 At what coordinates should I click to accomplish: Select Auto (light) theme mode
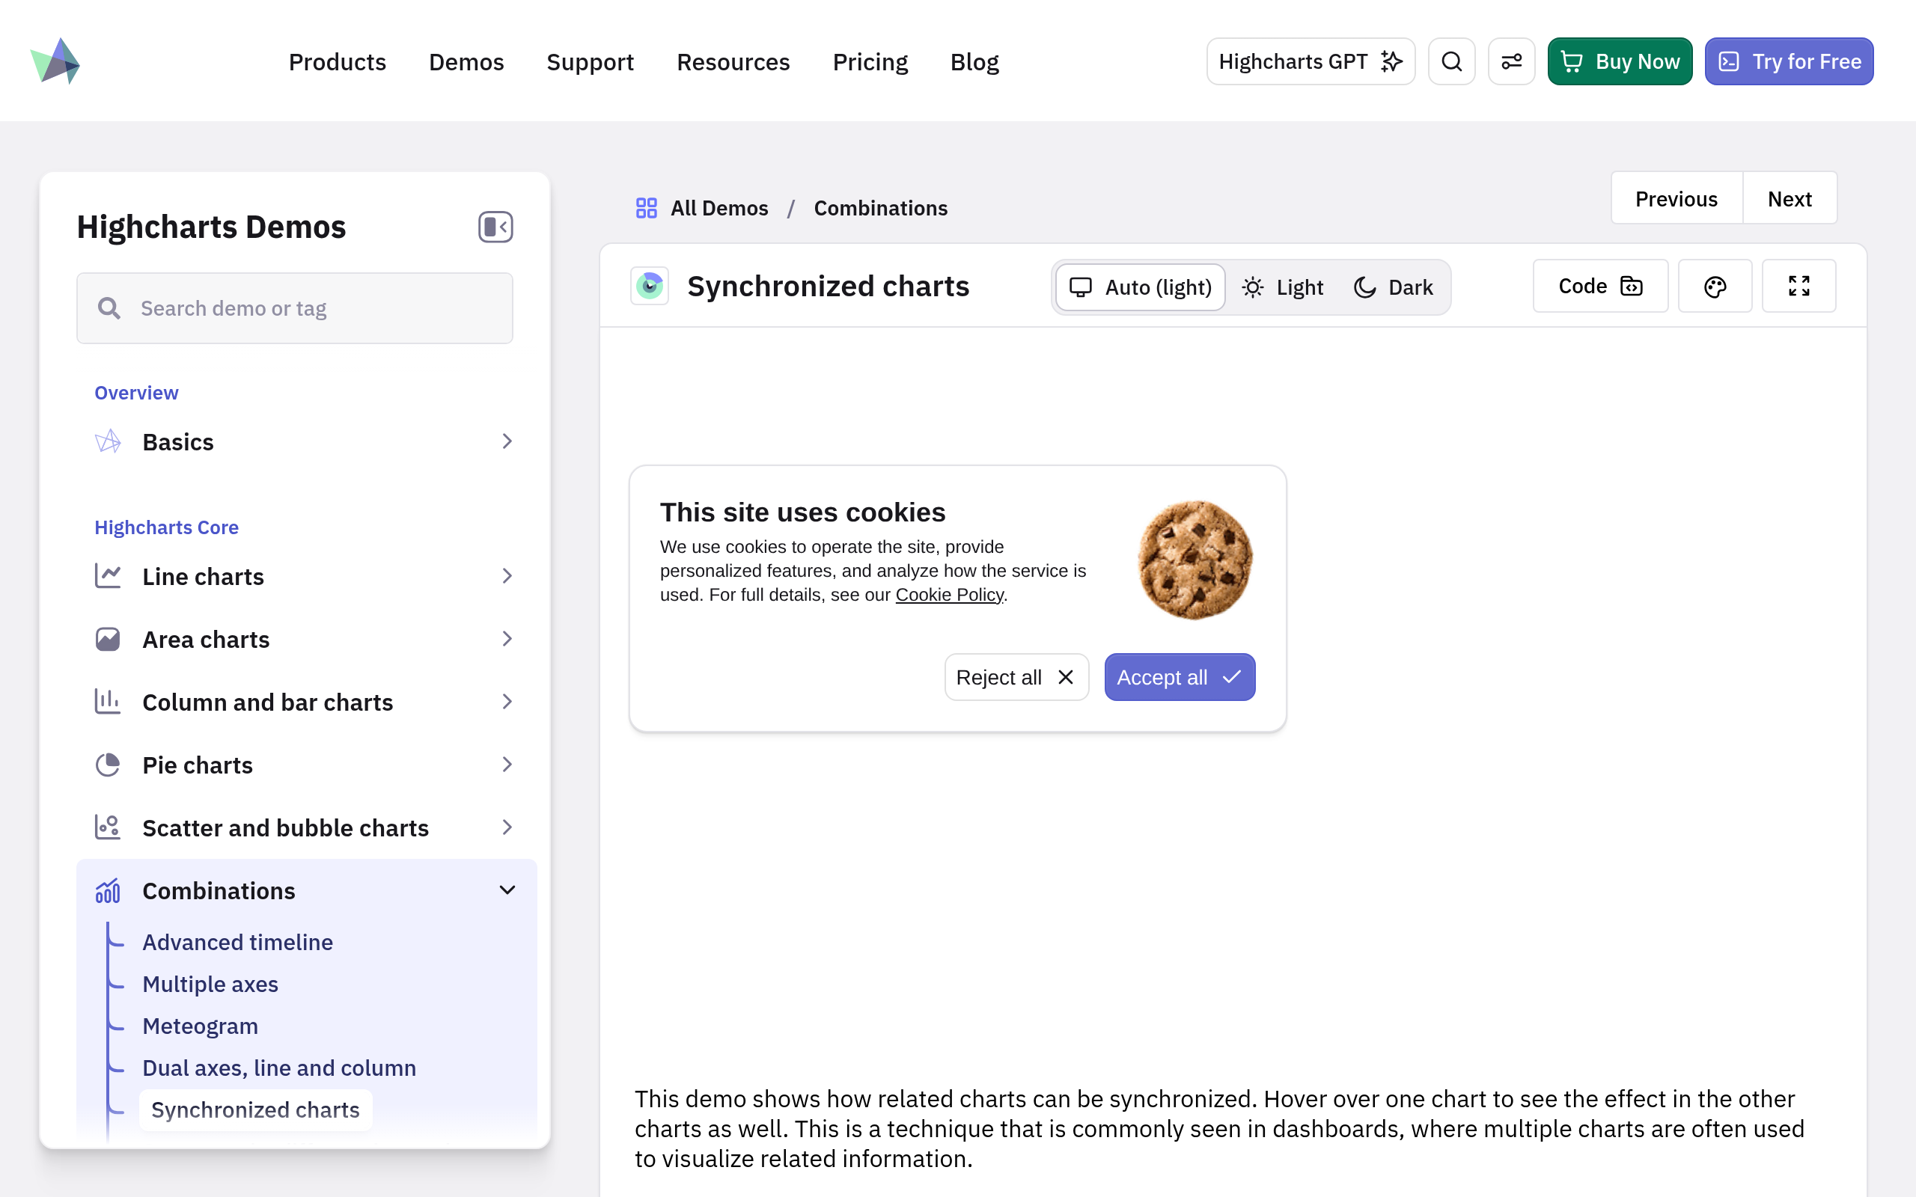[1140, 287]
